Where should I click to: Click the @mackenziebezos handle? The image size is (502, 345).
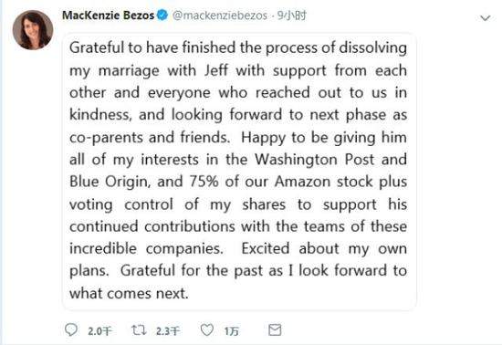pyautogui.click(x=220, y=16)
